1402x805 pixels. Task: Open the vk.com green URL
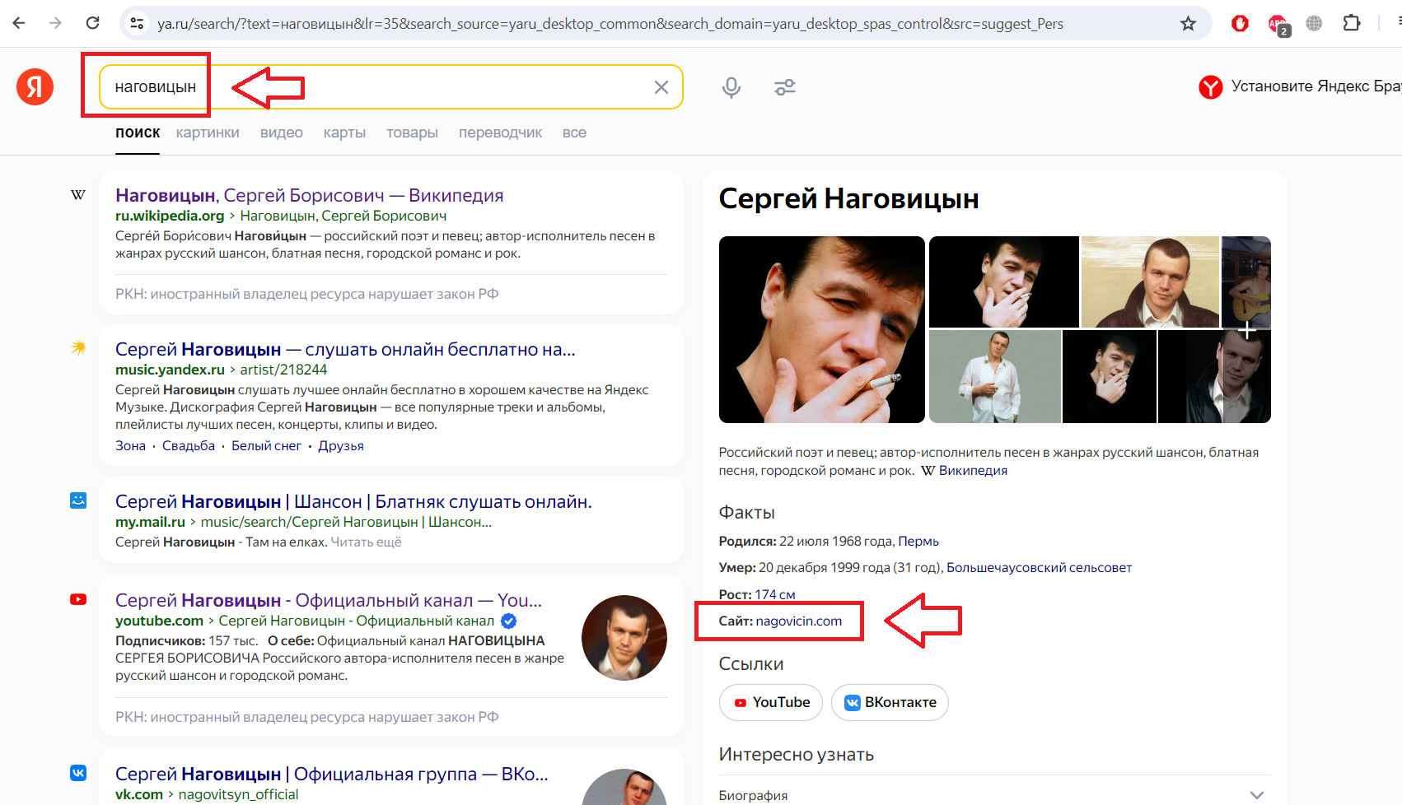coord(139,794)
